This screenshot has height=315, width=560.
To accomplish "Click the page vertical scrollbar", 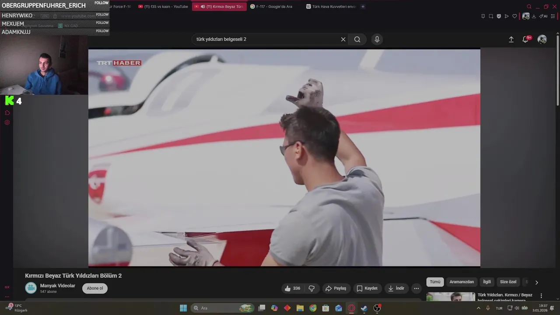I will [558, 70].
